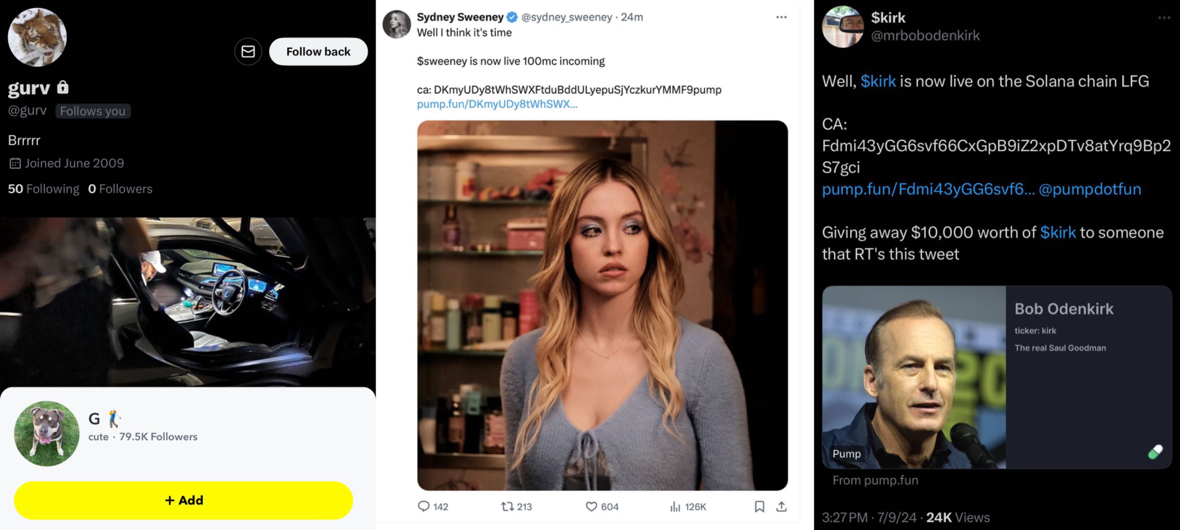
Task: Click the views chart icon showing 126K
Action: [675, 506]
